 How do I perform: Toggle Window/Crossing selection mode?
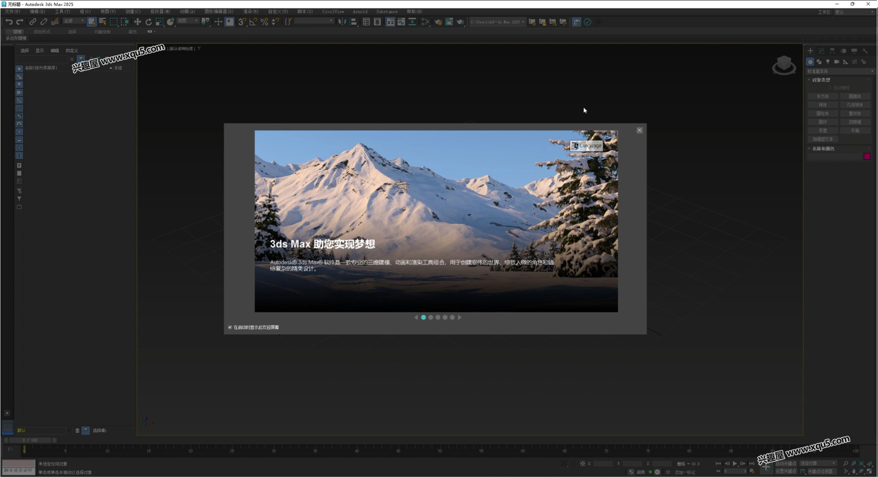tap(125, 22)
